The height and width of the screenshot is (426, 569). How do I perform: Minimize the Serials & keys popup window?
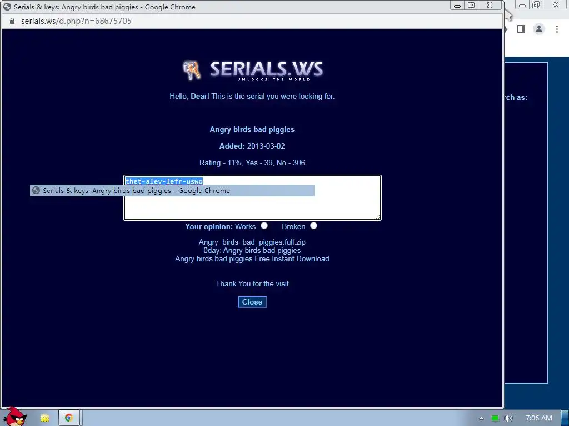coord(457,6)
